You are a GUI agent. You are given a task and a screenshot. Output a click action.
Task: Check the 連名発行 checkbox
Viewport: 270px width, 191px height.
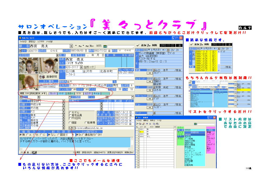point(83,135)
